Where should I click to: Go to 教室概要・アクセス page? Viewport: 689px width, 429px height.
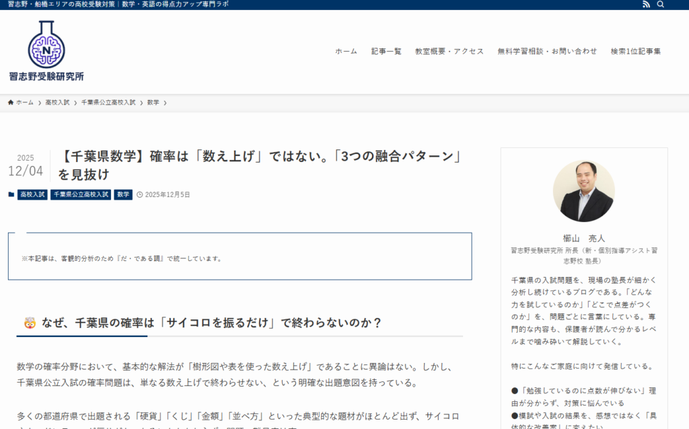click(x=449, y=51)
